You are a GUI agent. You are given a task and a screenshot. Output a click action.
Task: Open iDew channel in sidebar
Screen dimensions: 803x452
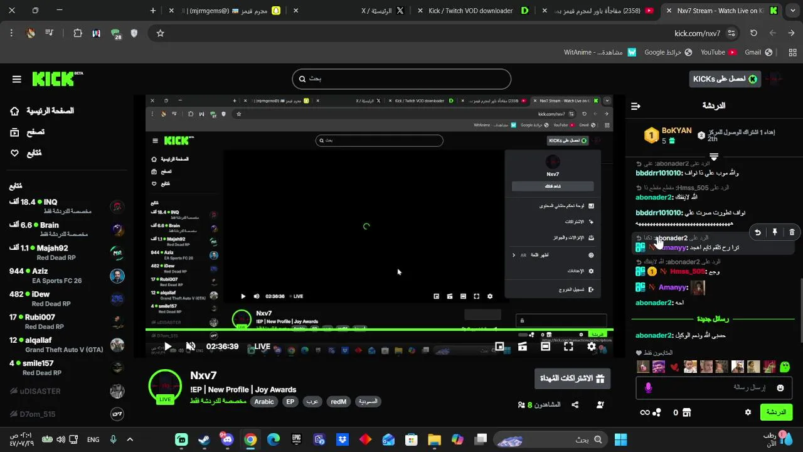tap(66, 298)
